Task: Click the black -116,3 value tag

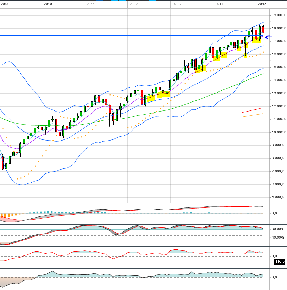Action: click(279, 262)
